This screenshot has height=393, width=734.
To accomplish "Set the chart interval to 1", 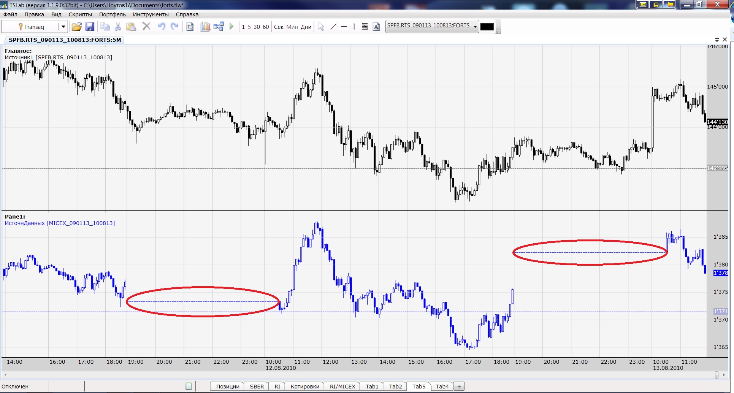I will pos(243,27).
